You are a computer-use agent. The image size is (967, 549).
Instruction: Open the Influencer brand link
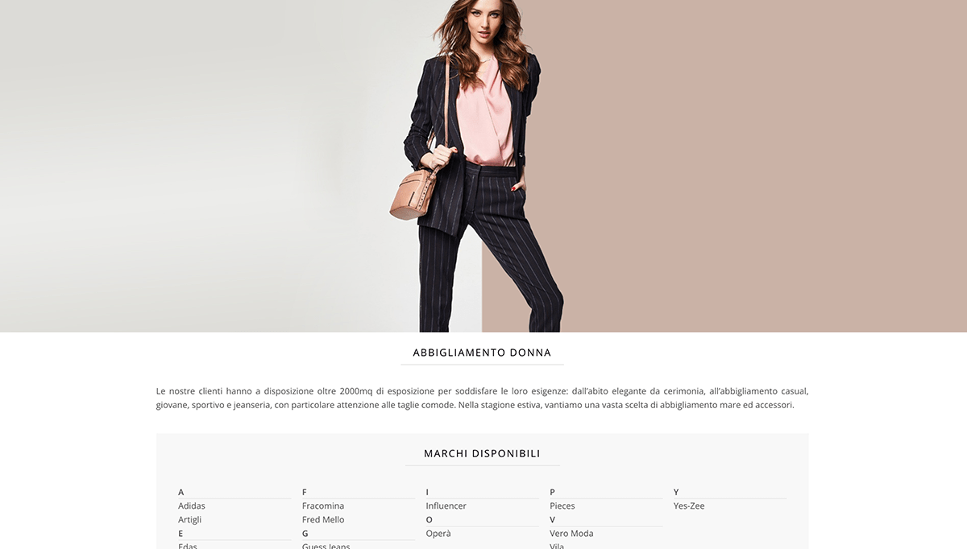446,506
